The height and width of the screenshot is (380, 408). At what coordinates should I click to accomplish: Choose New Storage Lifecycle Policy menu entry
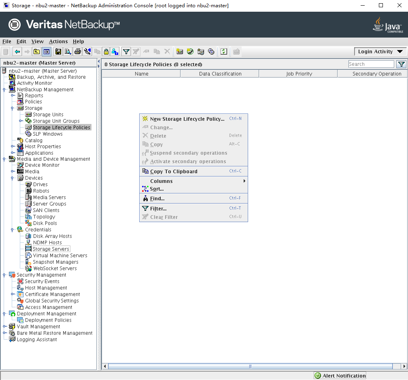click(187, 119)
